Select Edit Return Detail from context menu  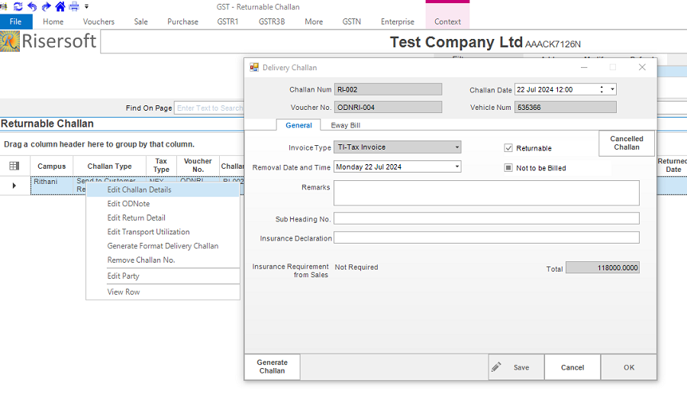click(x=136, y=218)
